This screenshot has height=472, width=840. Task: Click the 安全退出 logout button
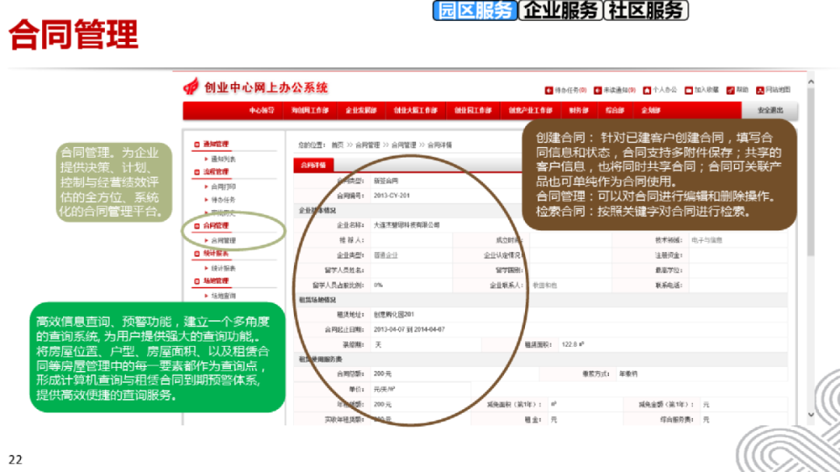point(770,110)
